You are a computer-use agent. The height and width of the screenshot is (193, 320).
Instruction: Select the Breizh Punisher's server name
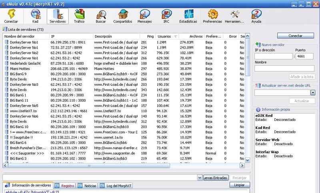[x=28, y=148]
